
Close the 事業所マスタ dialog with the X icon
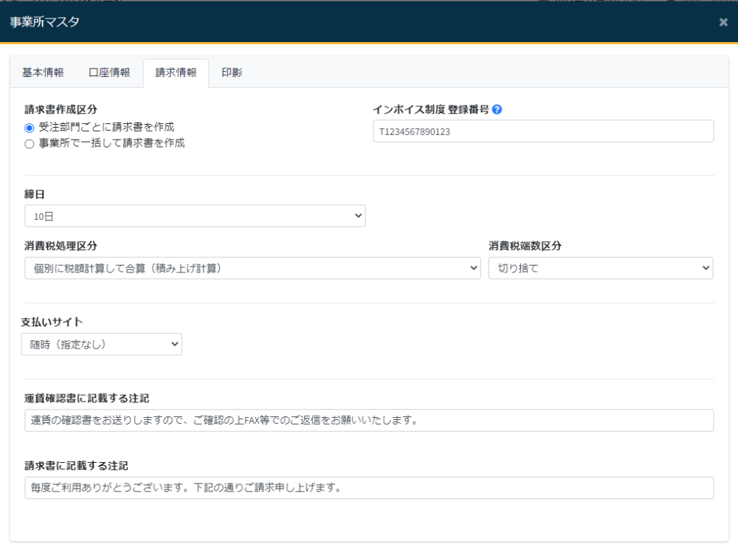[x=723, y=22]
